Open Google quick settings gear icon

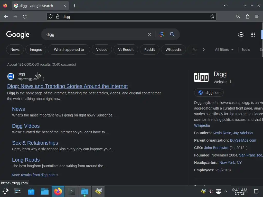point(241,35)
